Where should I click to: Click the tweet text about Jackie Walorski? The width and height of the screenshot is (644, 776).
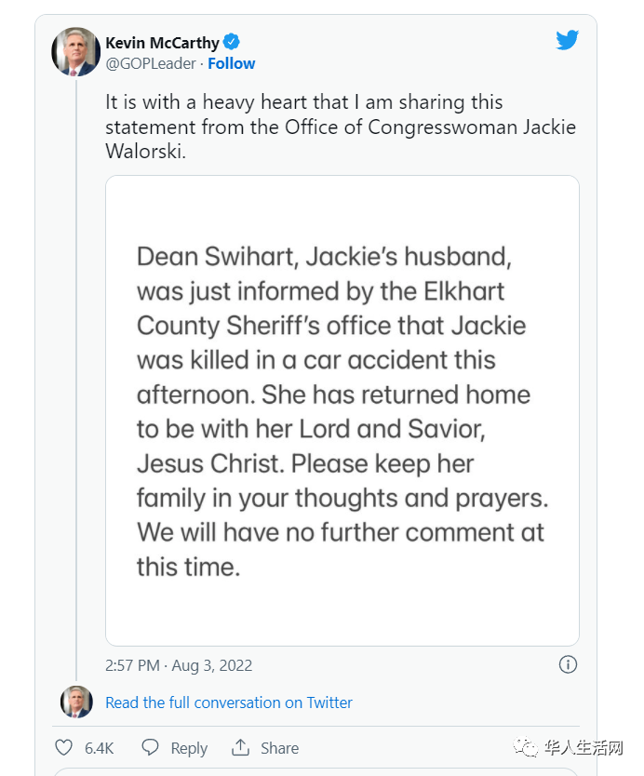341,127
